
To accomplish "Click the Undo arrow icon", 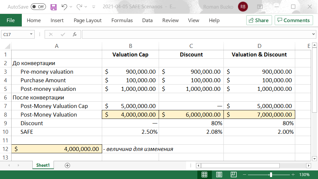I will click(64, 7).
